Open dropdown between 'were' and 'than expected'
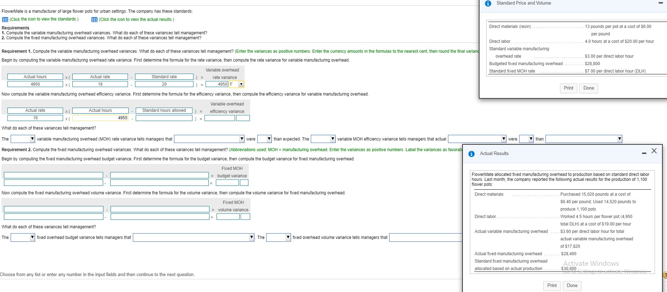667x292 pixels. pyautogui.click(x=264, y=139)
